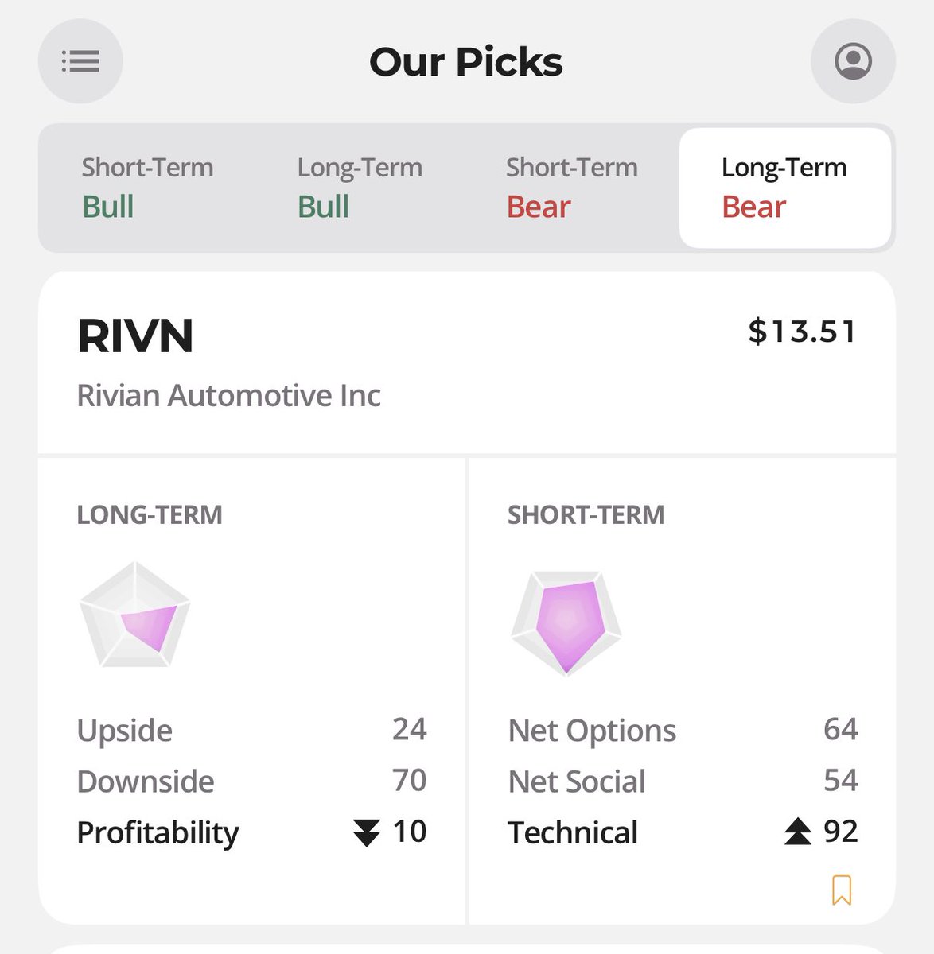Image resolution: width=934 pixels, height=954 pixels.
Task: Open the RIVN ticker heading
Action: 135,335
